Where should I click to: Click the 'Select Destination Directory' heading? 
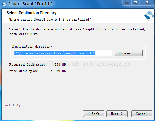coord(31,13)
